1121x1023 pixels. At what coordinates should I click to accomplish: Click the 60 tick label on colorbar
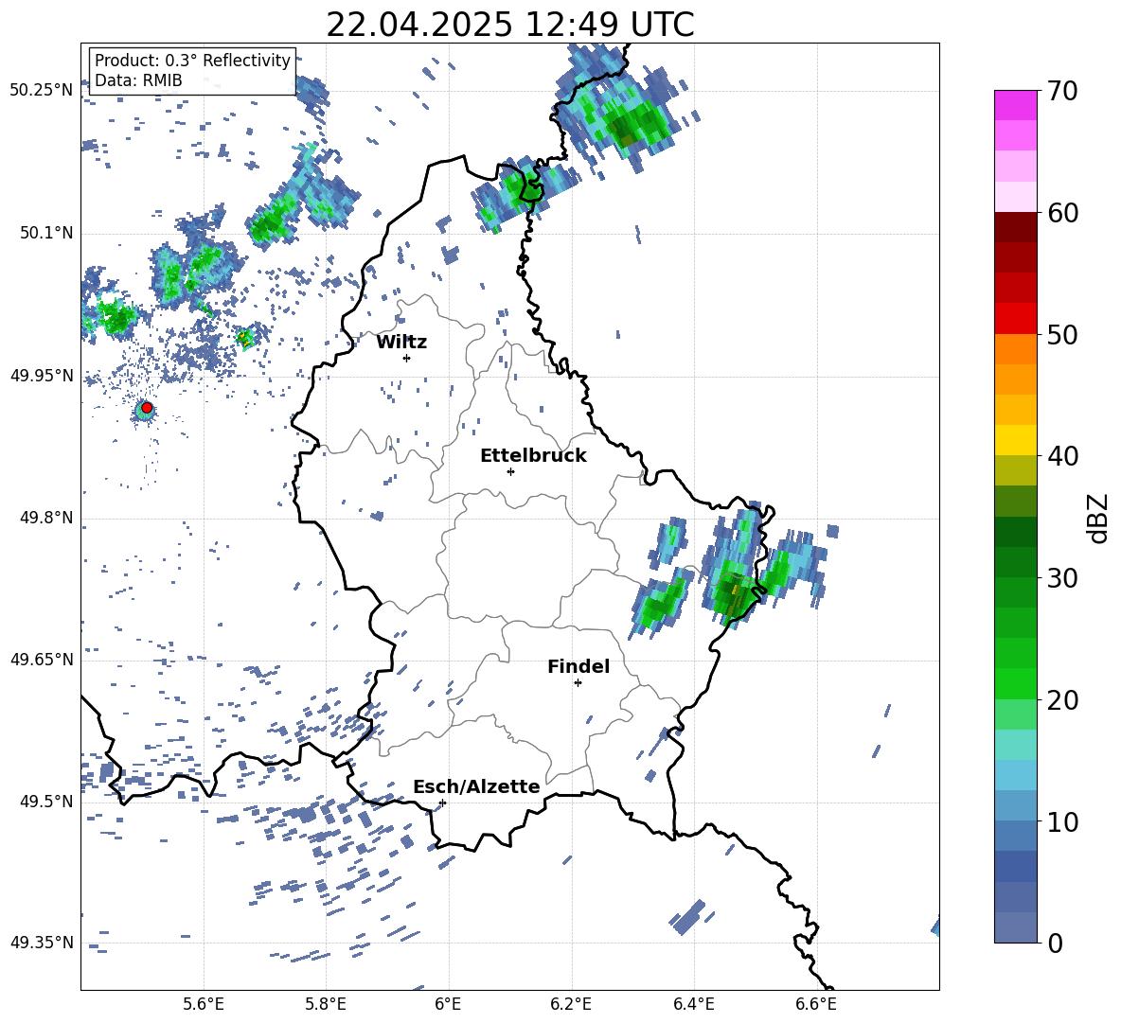click(1061, 213)
